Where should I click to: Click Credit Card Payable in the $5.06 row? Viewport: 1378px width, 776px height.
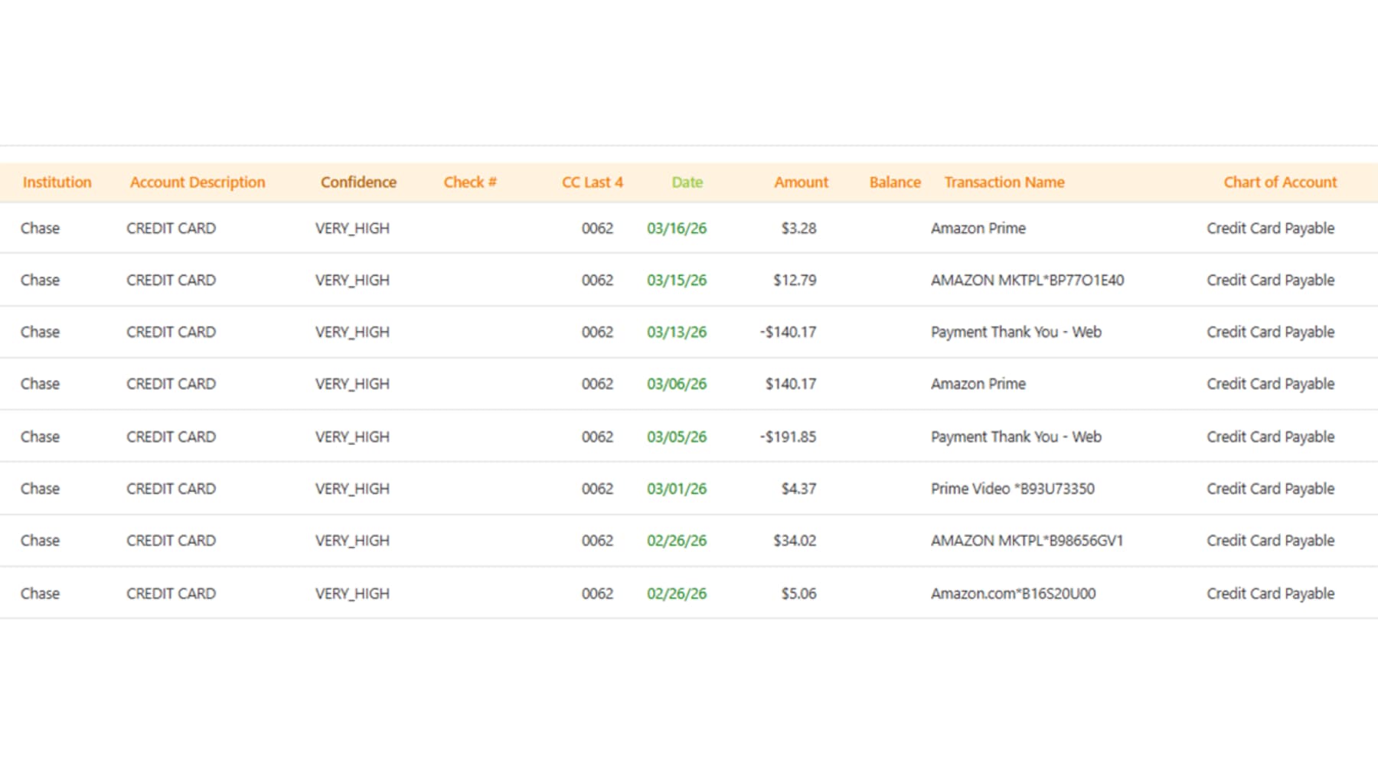pos(1271,594)
